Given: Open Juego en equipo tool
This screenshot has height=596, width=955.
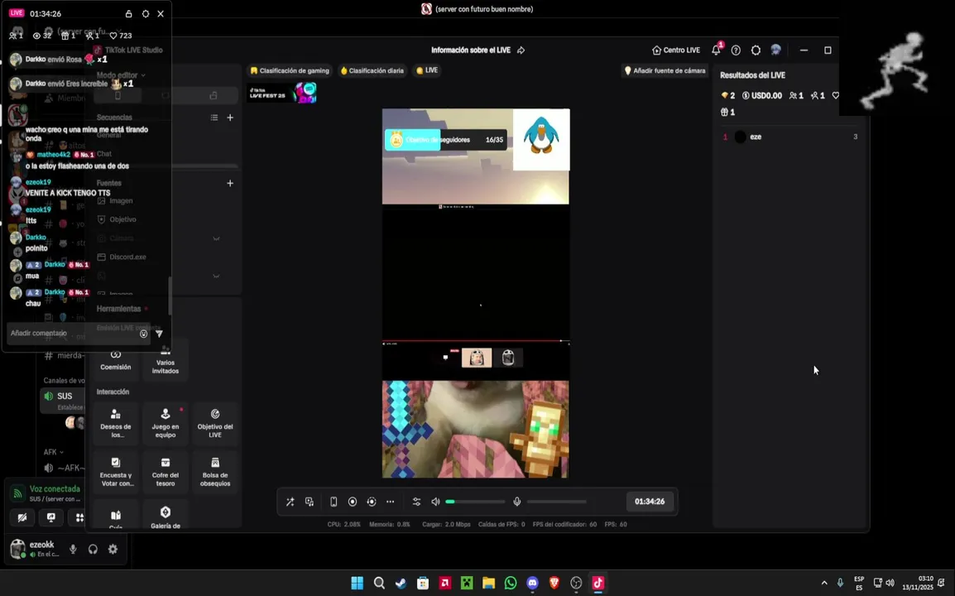Looking at the screenshot, I should 165,423.
